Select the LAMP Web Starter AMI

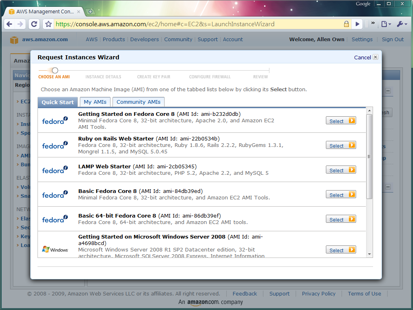(341, 170)
